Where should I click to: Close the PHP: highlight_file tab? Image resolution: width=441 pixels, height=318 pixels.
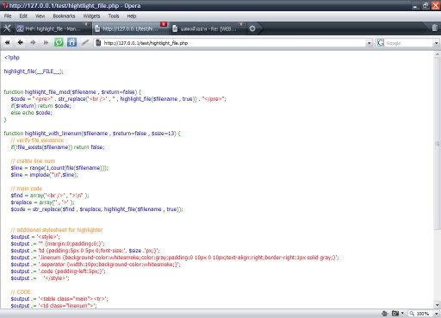click(86, 24)
